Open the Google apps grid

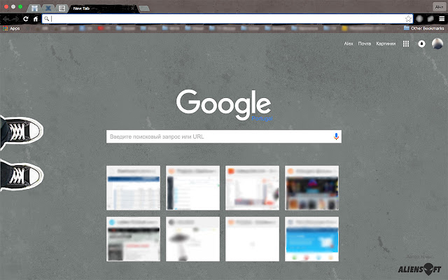(406, 43)
